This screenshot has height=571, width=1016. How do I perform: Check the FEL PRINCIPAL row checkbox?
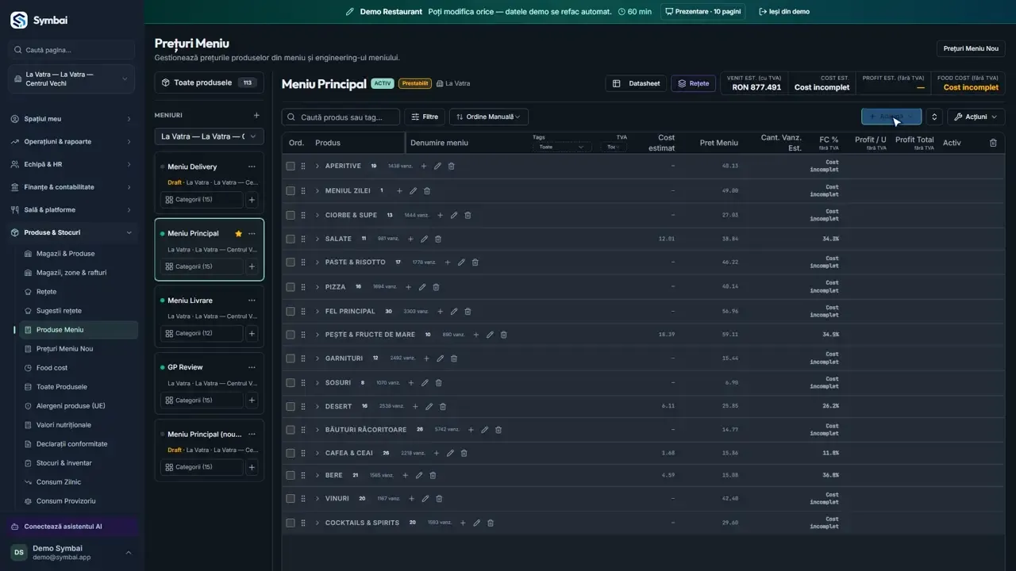coord(291,311)
